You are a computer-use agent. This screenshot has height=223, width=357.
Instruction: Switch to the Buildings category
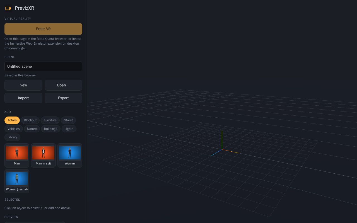click(50, 129)
